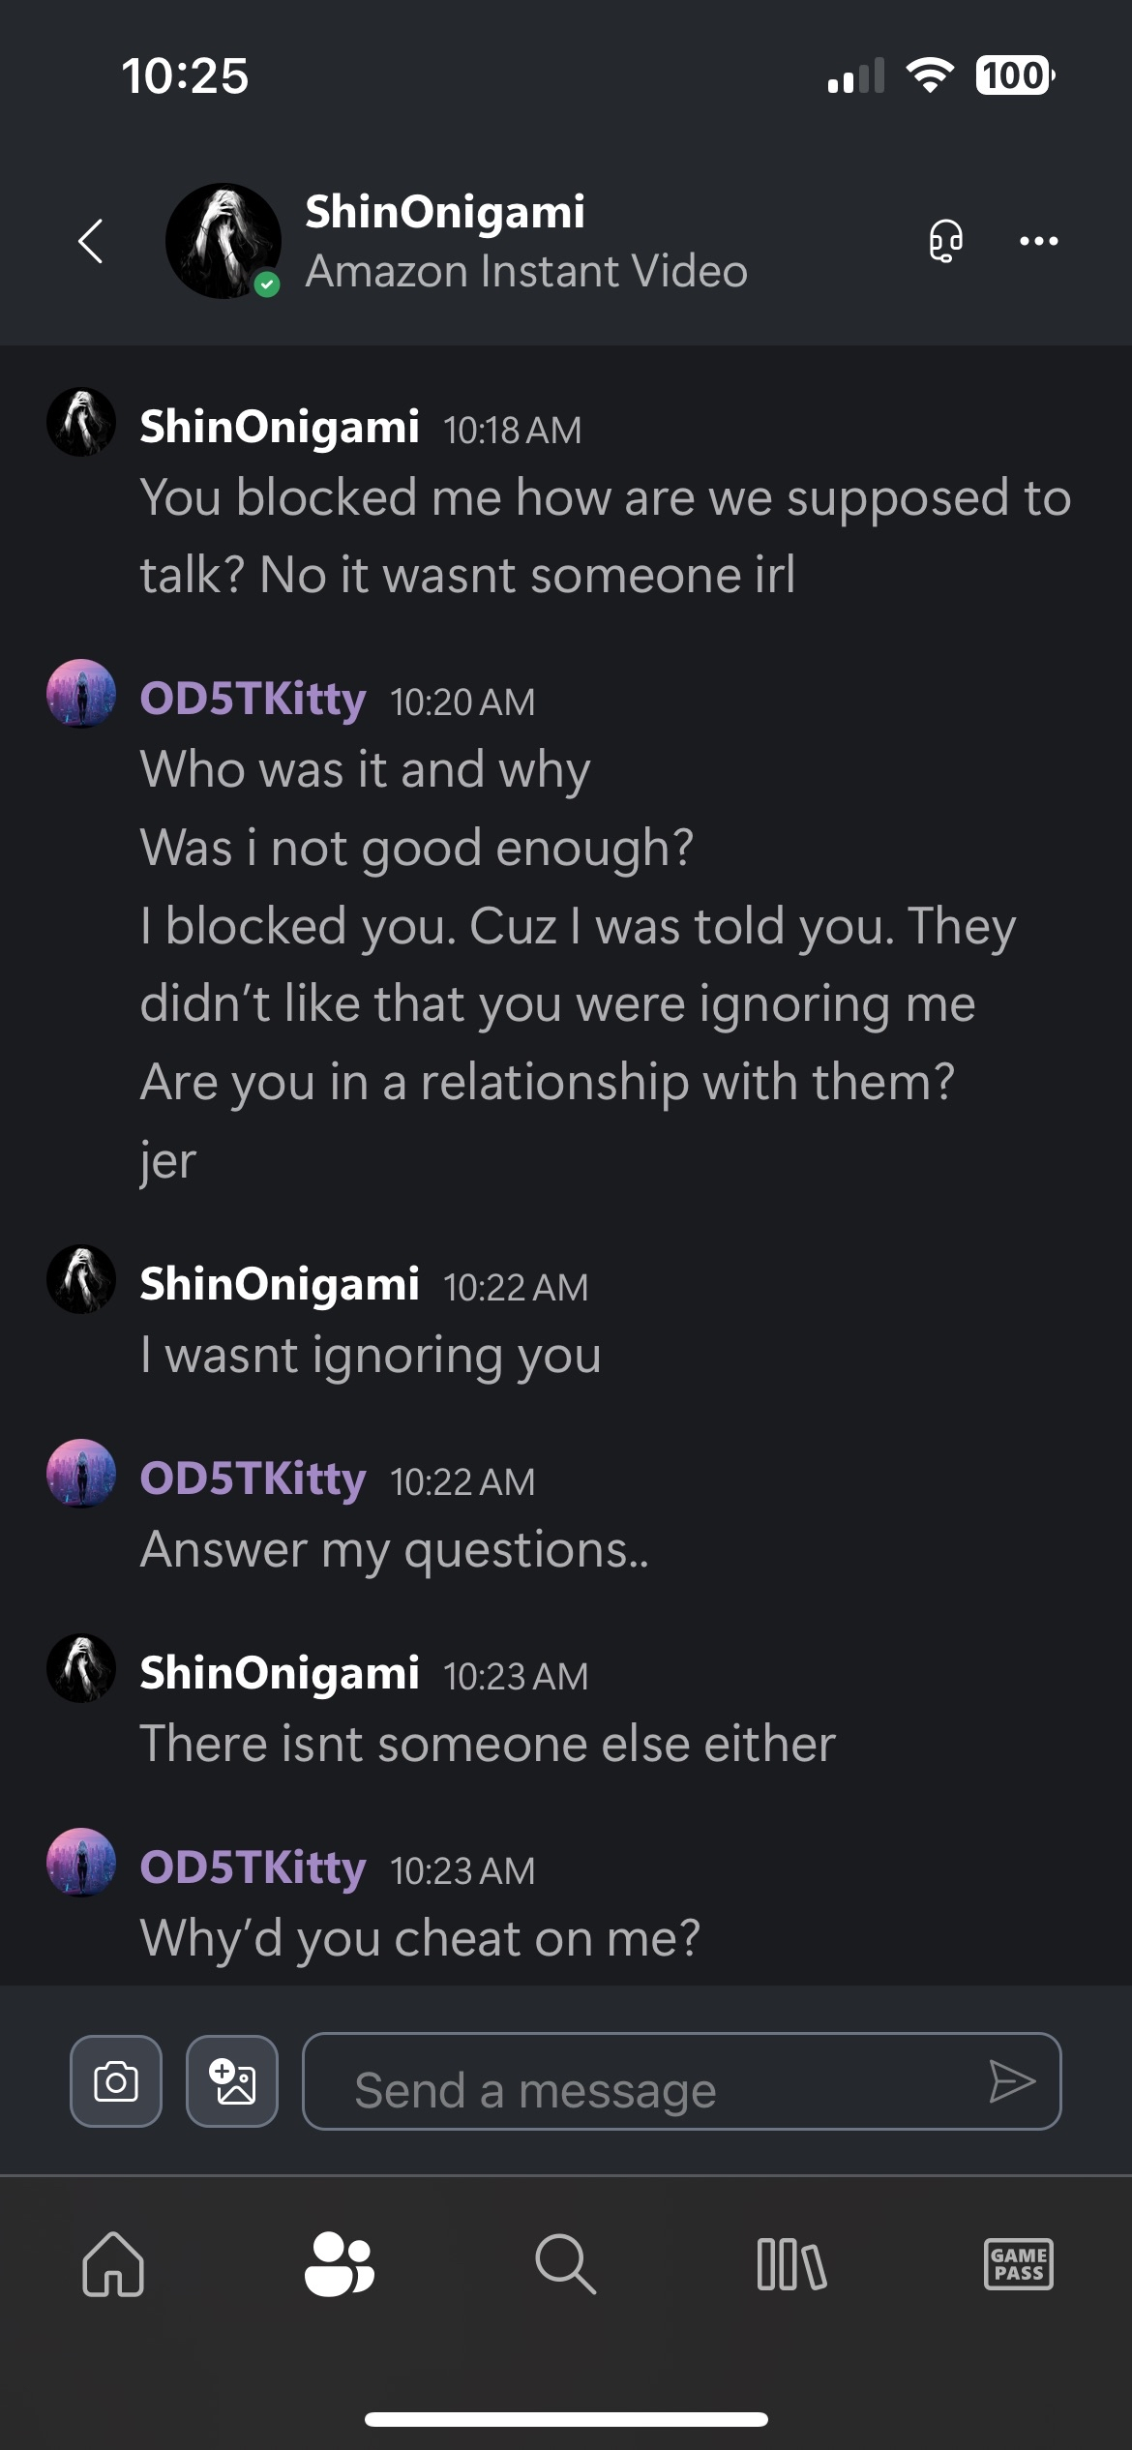The width and height of the screenshot is (1132, 2450).
Task: Tap OD5TKitty username at 10:20 AM message
Action: pos(253,699)
